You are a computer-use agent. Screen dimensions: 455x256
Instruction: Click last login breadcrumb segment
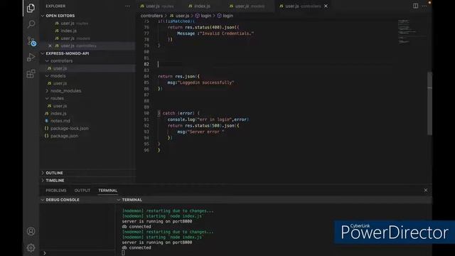tap(225, 16)
